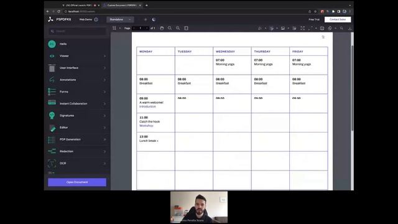Expand the PDF Generation chevron
The height and width of the screenshot is (224, 398).
(104, 139)
